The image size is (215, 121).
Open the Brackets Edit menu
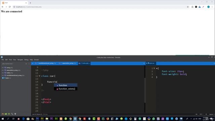coord(6,60)
